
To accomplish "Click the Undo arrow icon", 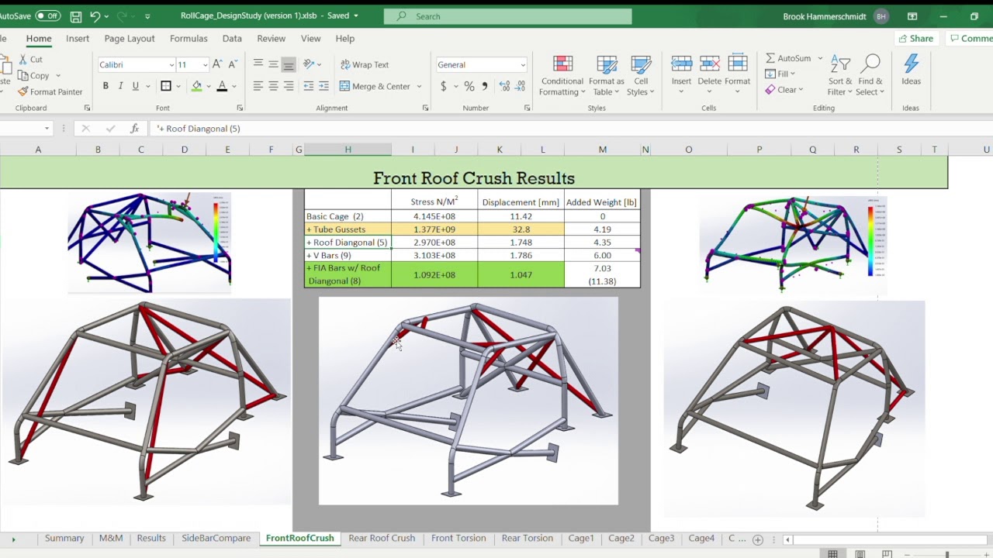I will [95, 15].
